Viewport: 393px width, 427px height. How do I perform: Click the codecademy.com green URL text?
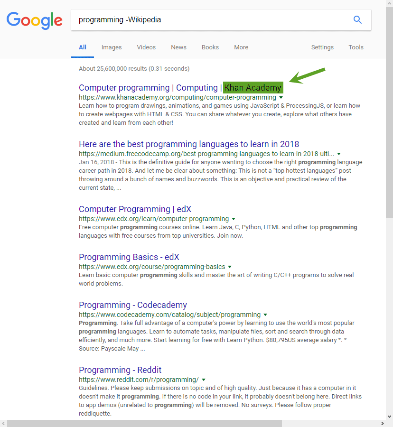pyautogui.click(x=169, y=315)
